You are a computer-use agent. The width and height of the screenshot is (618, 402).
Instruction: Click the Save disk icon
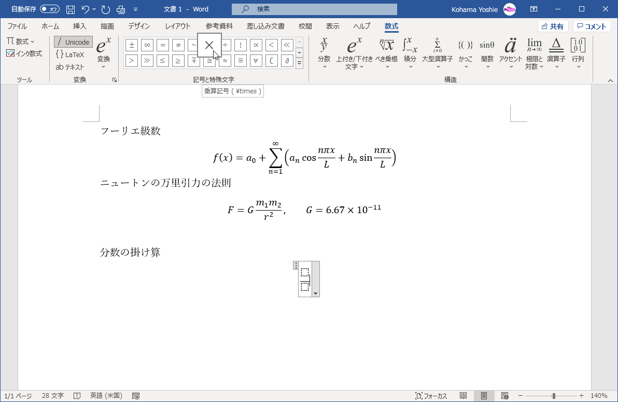point(70,9)
